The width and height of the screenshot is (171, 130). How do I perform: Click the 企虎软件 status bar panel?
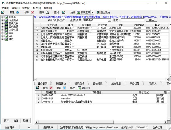tap(157, 127)
